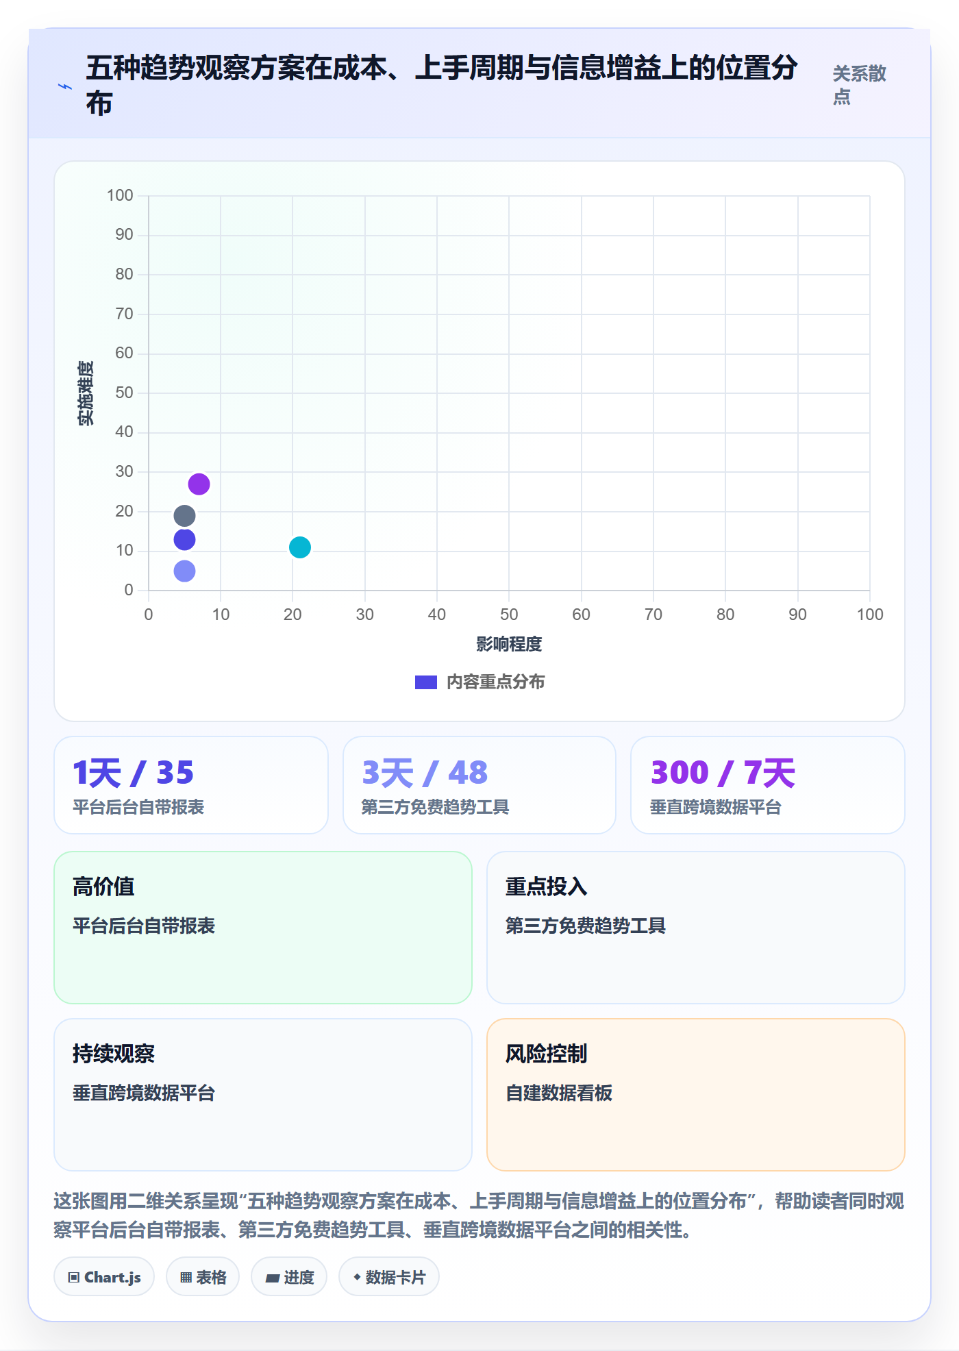Click the purple scatter data point
The width and height of the screenshot is (959, 1351).
tap(199, 484)
